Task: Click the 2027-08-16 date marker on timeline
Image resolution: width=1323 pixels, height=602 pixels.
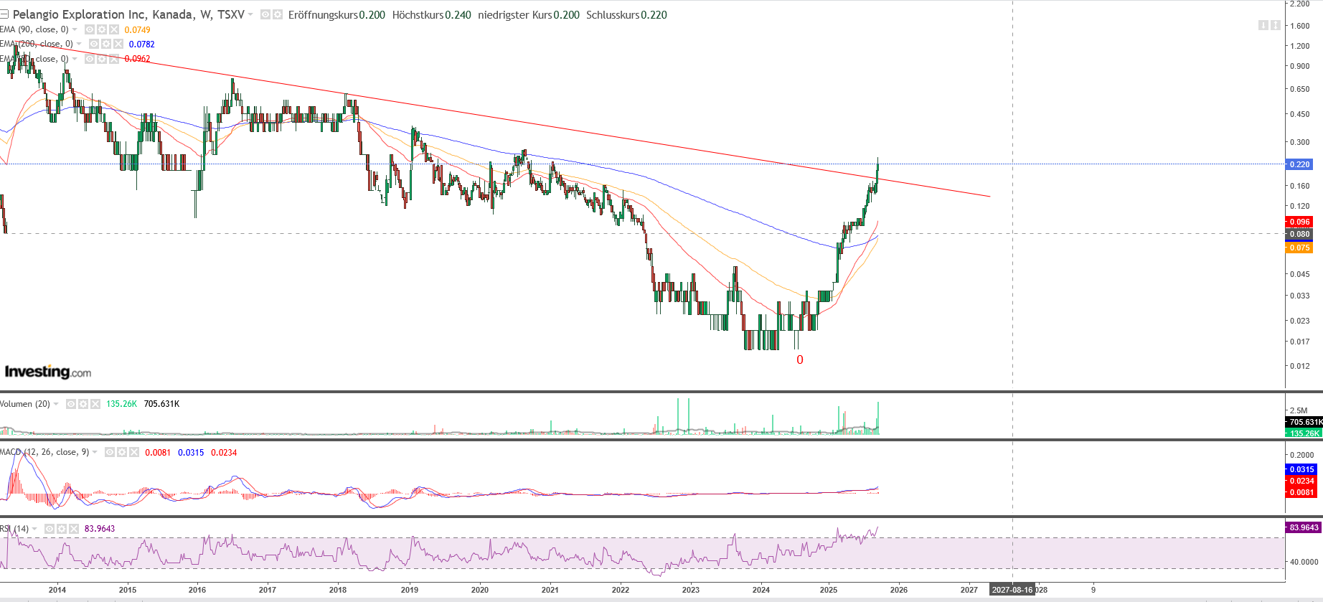Action: [x=1012, y=590]
